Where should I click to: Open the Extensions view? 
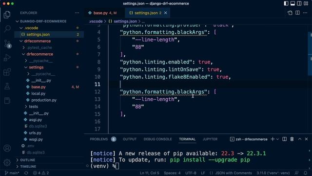pos(7,72)
